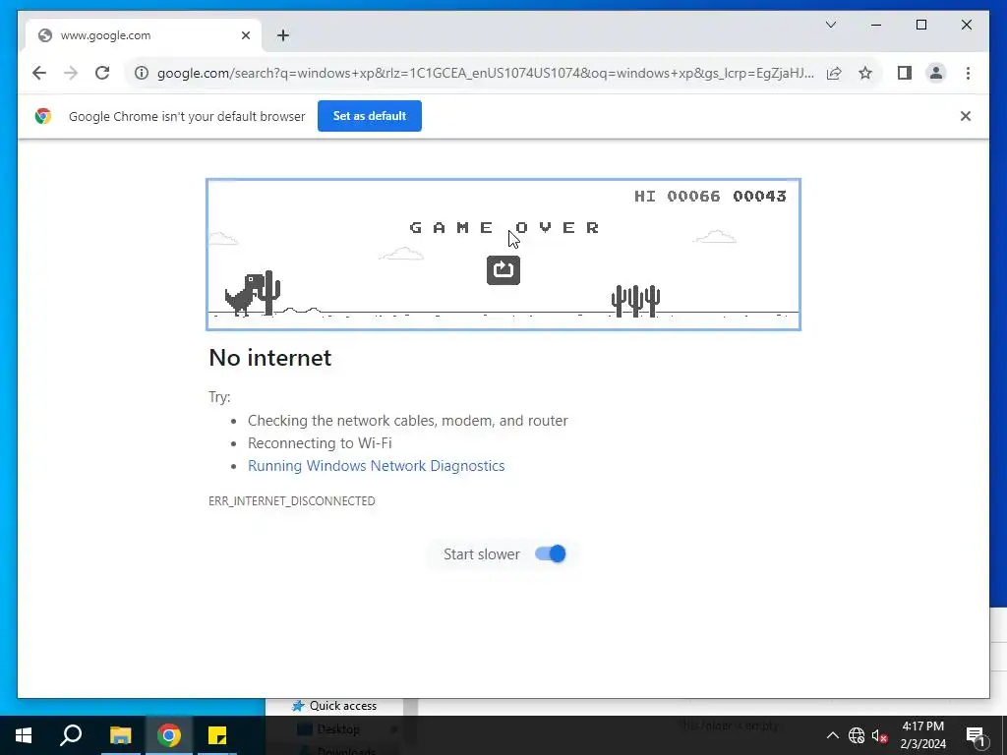This screenshot has height=755, width=1007.
Task: Open the muted volume tray icon
Action: (x=879, y=735)
